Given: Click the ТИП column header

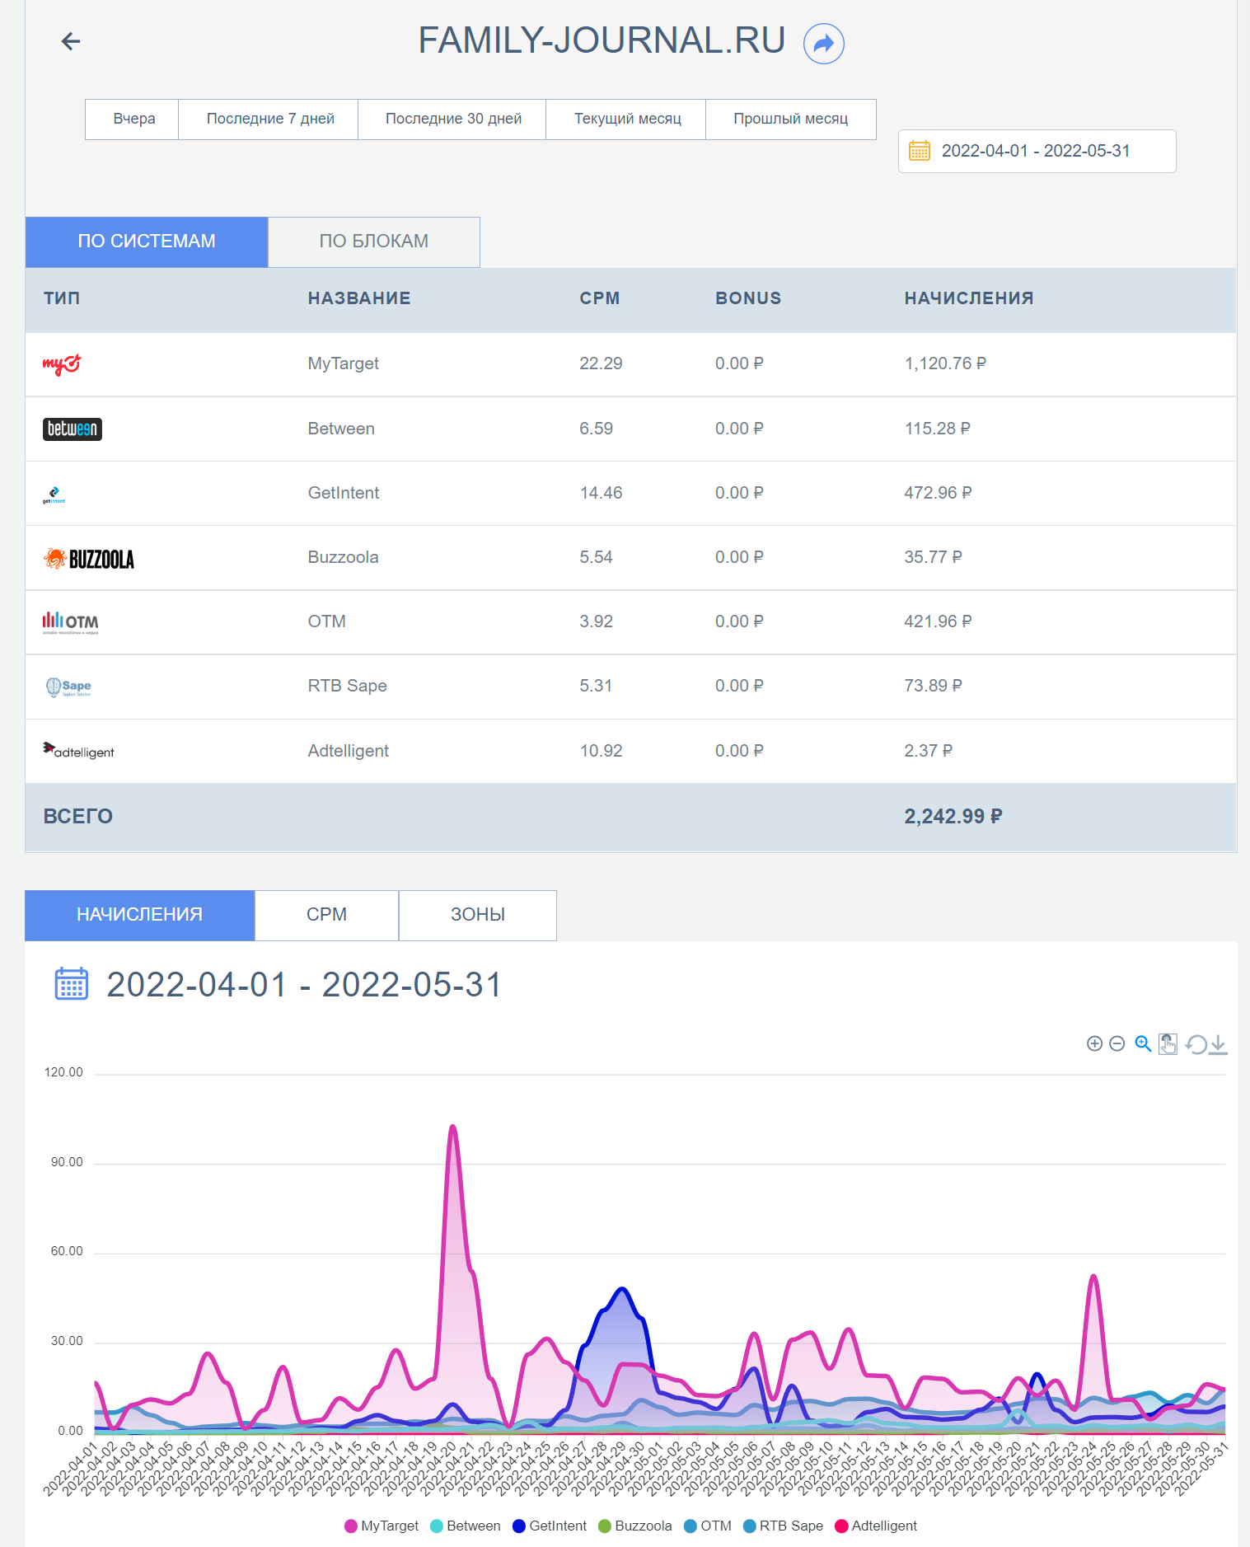Looking at the screenshot, I should coord(62,298).
